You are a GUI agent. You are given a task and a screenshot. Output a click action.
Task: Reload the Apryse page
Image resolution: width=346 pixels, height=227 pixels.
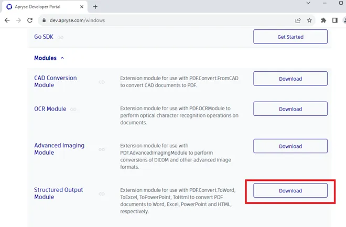[30, 20]
